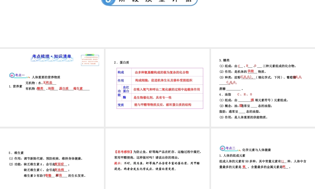Image resolution: width=315 pixels, height=189 pixels.
Task: Click the line starting 维生素D有助于
Action: pos(55,175)
